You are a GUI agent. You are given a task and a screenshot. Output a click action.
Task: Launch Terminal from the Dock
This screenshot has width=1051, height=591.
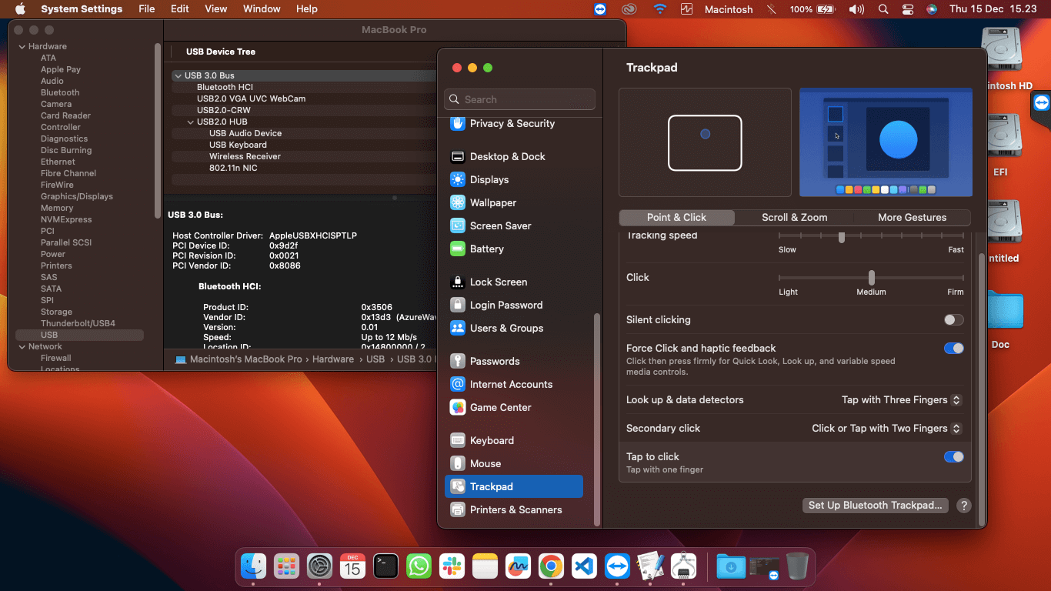(385, 566)
